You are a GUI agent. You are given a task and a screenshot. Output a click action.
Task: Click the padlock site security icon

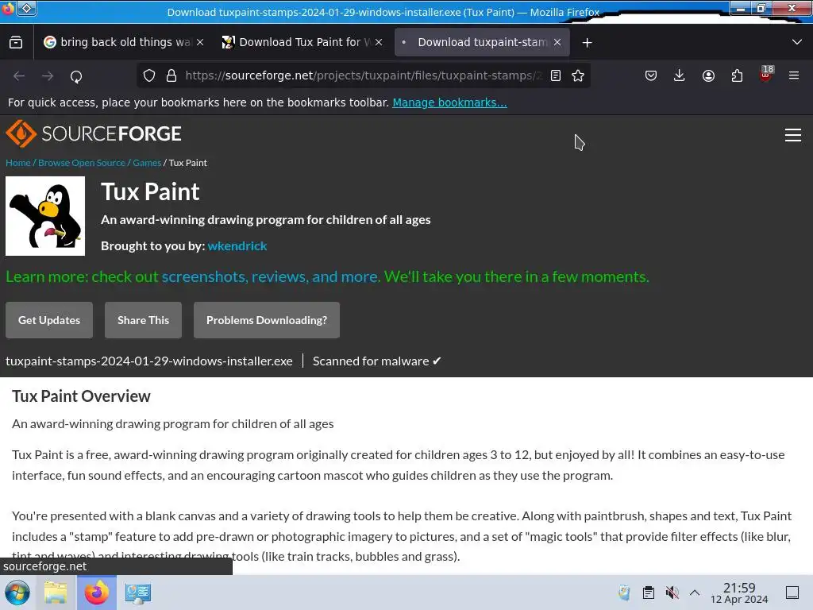[171, 75]
